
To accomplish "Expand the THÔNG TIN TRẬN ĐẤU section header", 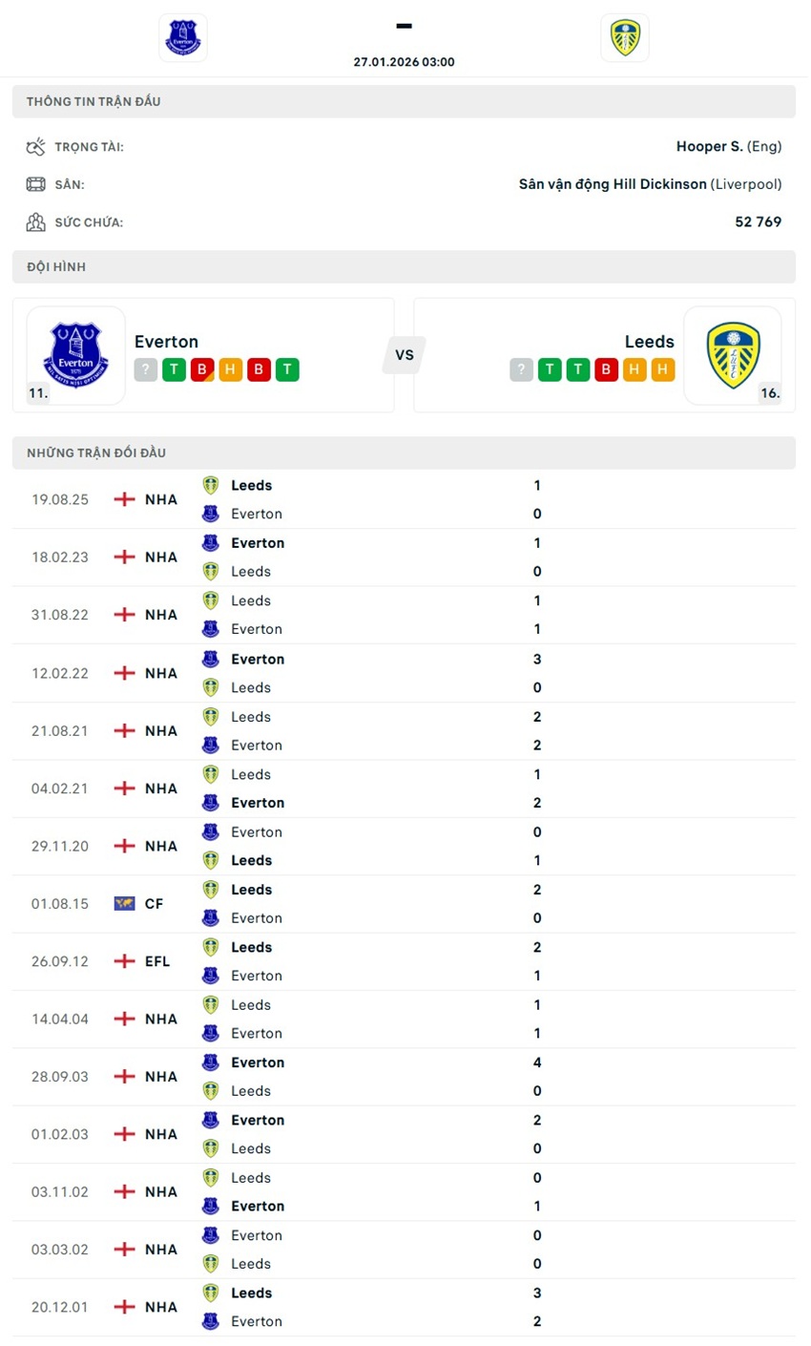I will coord(405,101).
